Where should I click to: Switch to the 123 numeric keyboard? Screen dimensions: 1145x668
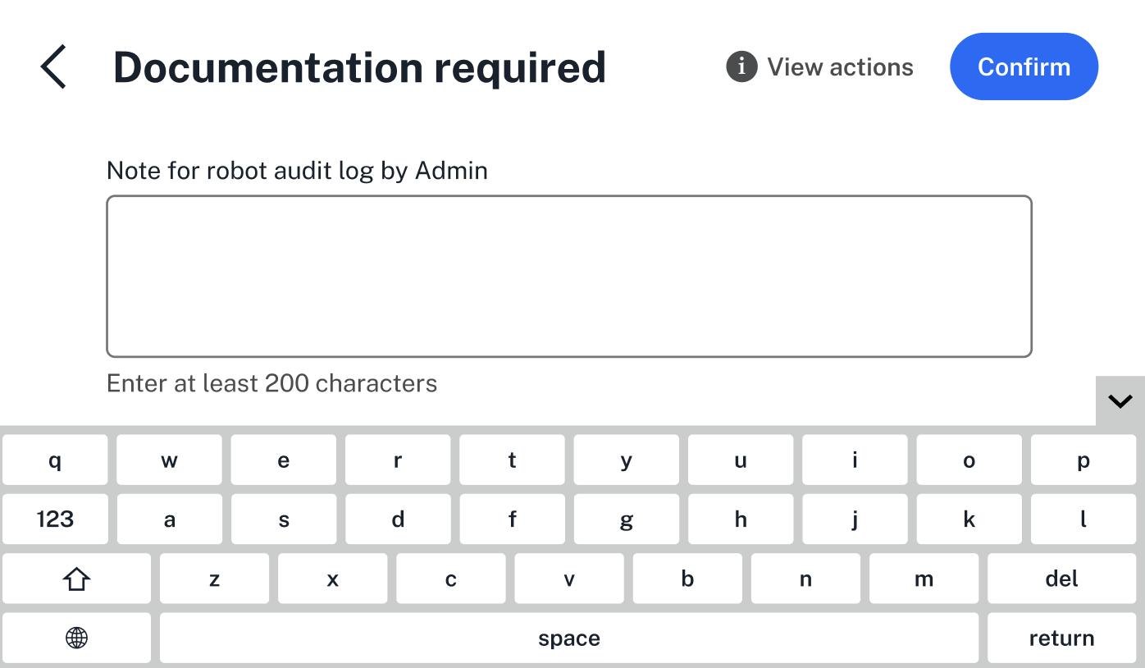55,519
